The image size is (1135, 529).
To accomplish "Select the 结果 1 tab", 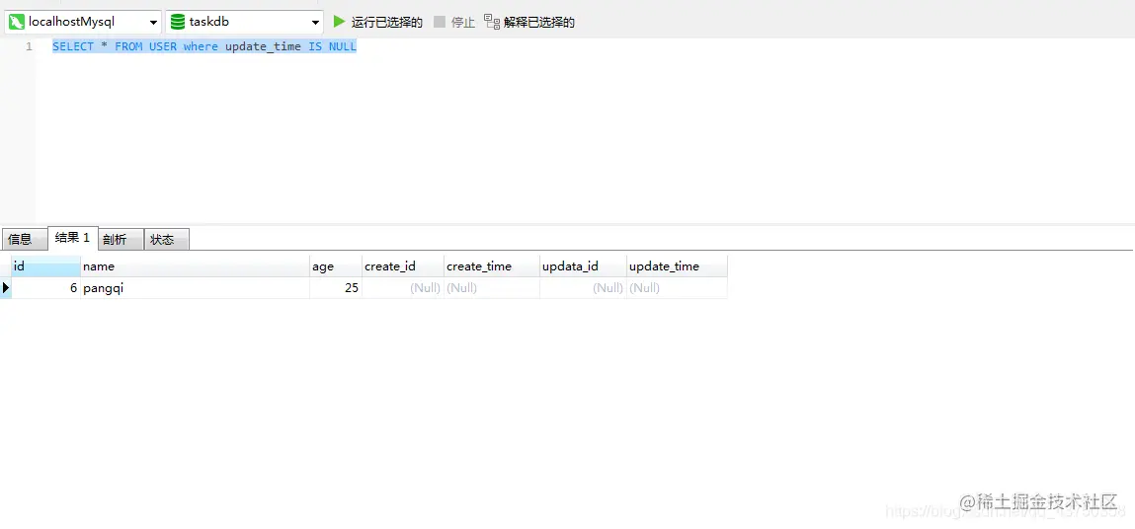I will tap(72, 238).
